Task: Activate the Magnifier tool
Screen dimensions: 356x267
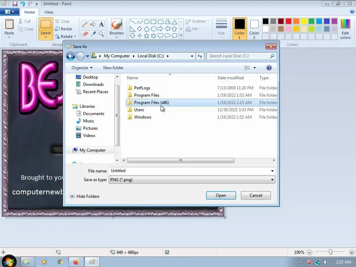Action: tap(101, 34)
